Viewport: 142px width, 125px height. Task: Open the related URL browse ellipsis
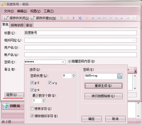tap(134, 40)
